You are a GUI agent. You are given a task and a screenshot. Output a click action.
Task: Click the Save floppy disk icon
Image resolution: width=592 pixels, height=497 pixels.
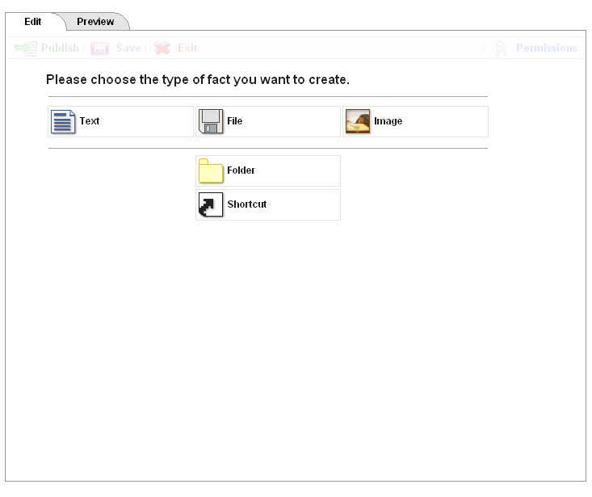(x=100, y=48)
